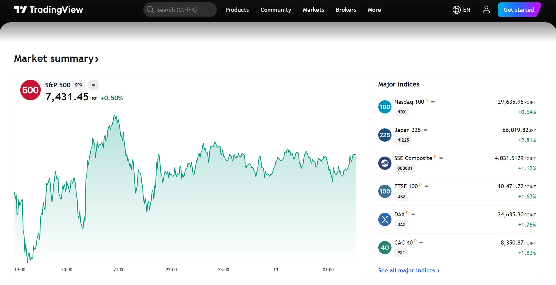Viewport: 556px width, 285px height.
Task: Click the CAC 40 value 8,350.87
Action: [x=512, y=242]
